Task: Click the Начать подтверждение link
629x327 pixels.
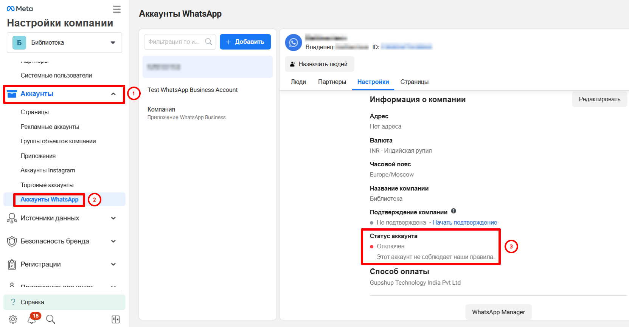Action: [x=464, y=223]
